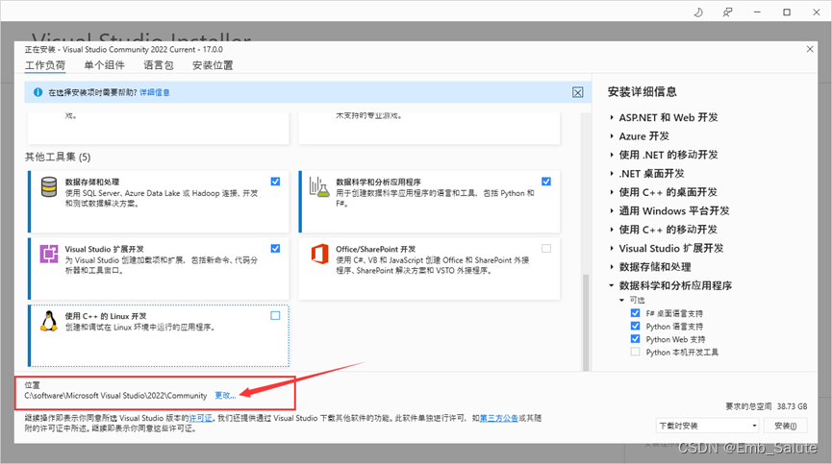Uncheck Python Web 支持 option
832x464 pixels.
[x=635, y=339]
